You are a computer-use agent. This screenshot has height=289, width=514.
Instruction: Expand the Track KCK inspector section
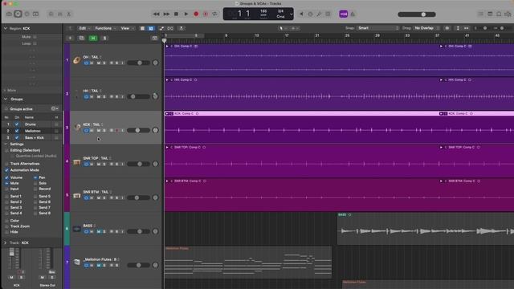pos(6,242)
